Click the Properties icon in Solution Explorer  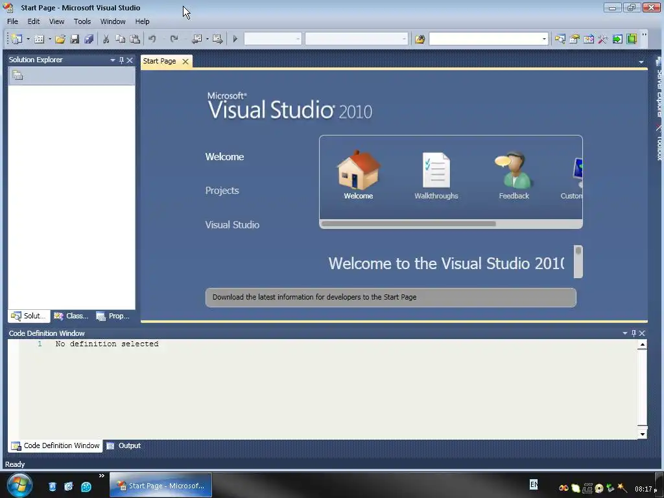point(18,76)
